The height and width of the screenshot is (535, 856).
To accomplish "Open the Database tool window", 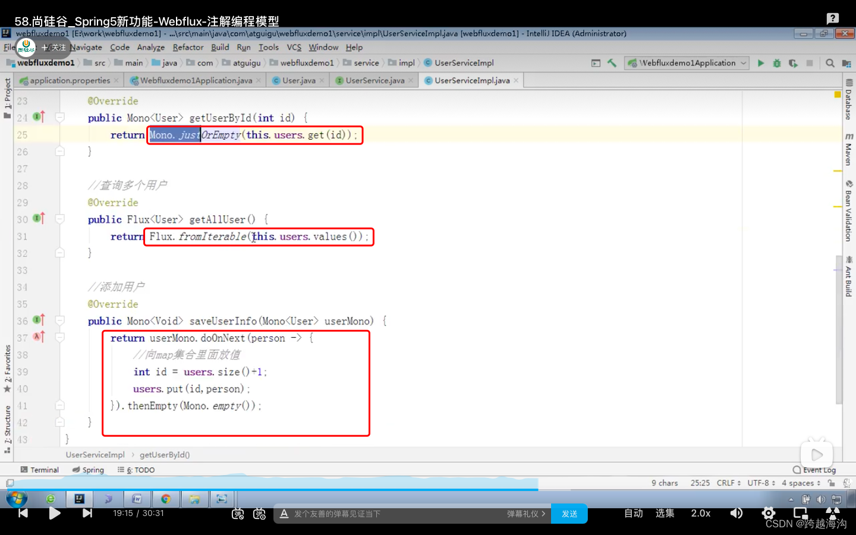I will 848,100.
